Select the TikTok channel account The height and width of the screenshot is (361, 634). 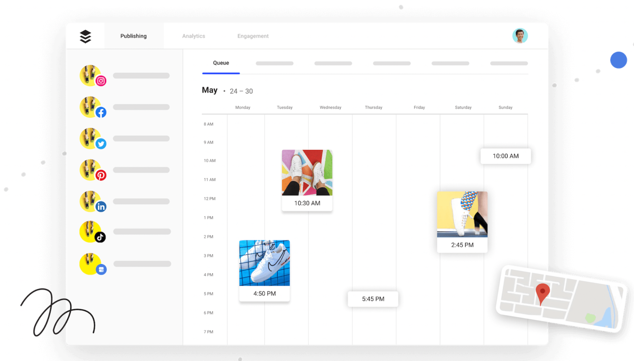tap(93, 232)
